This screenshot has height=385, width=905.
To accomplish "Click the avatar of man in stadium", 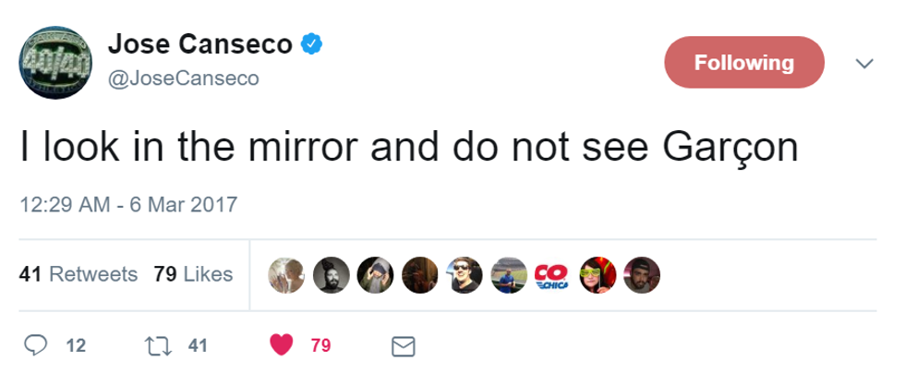I will (508, 274).
